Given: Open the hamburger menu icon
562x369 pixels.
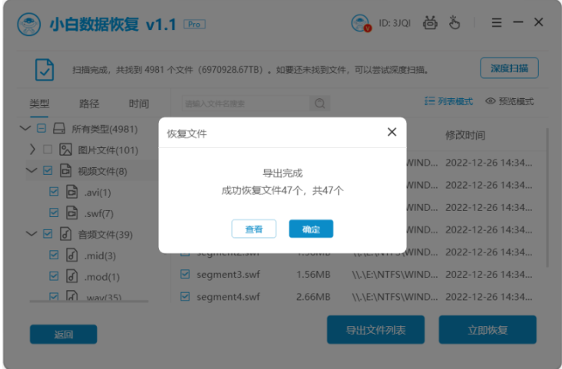Looking at the screenshot, I should [x=497, y=22].
